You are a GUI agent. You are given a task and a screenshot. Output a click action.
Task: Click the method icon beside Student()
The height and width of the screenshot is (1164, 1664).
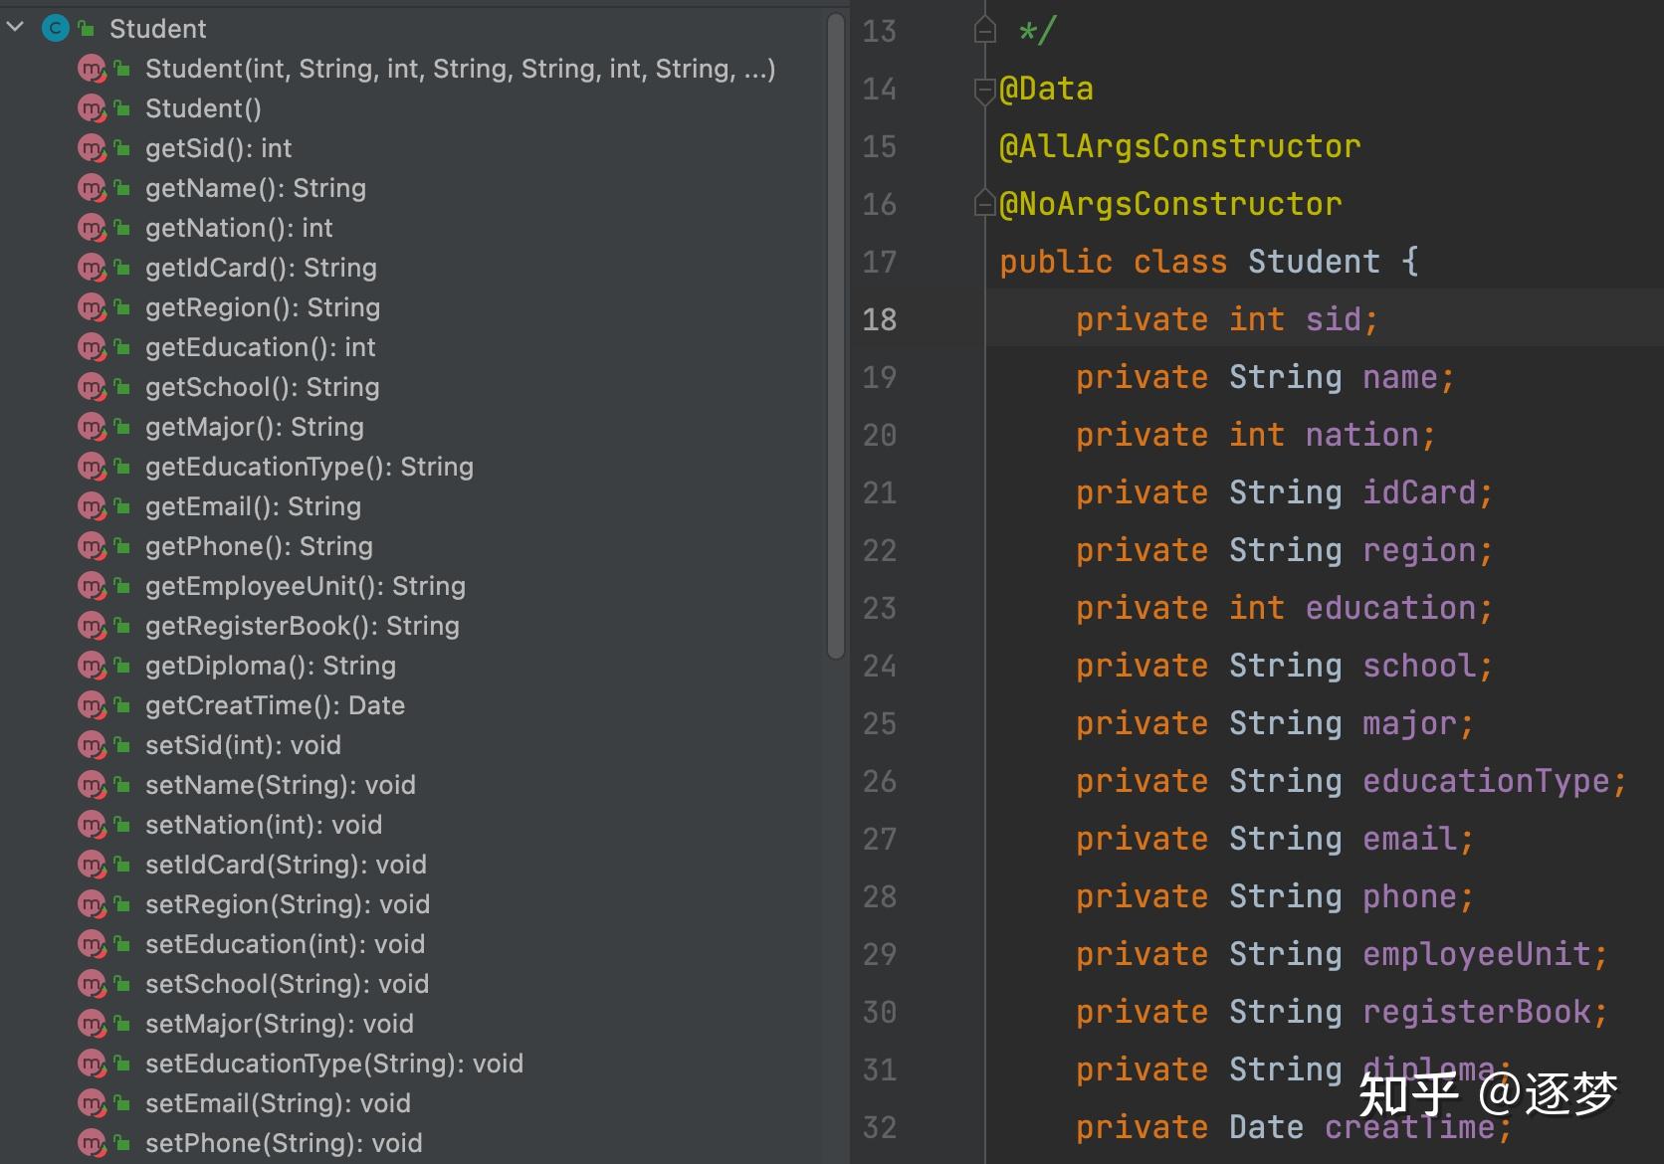[x=92, y=108]
